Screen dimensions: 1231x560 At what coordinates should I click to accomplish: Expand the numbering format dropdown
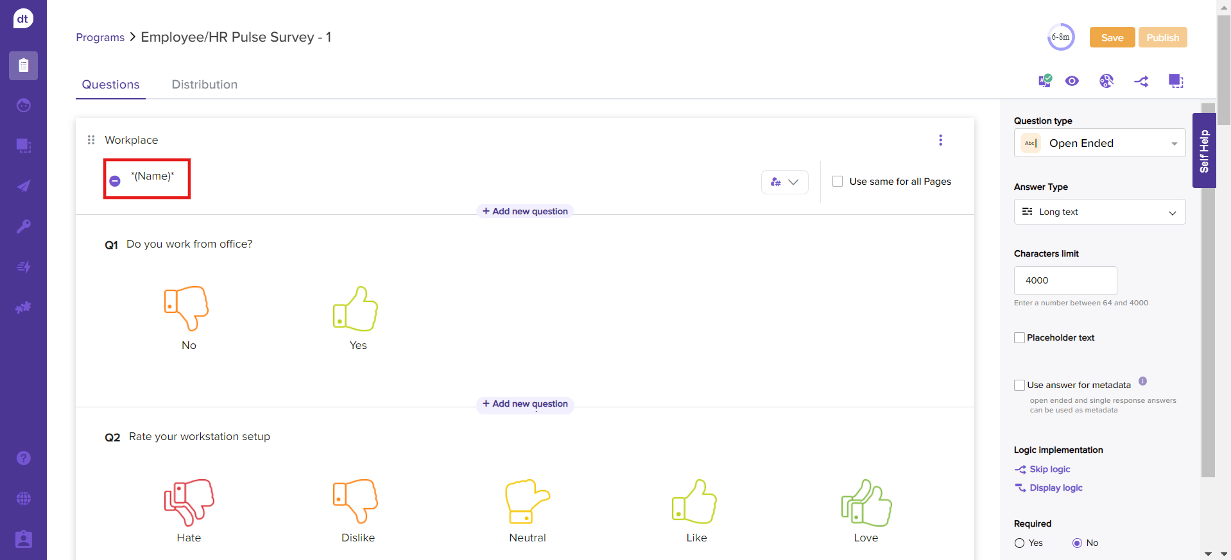click(x=784, y=182)
